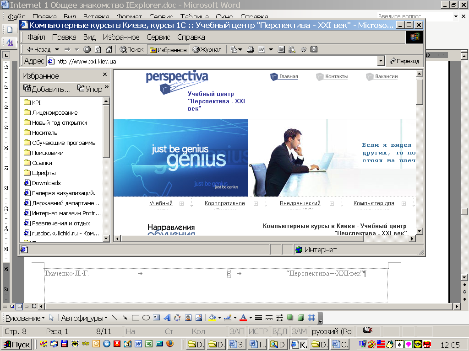Open Arrow Style options
Image resolution: width=469 pixels, height=351 pixels.
(279, 318)
